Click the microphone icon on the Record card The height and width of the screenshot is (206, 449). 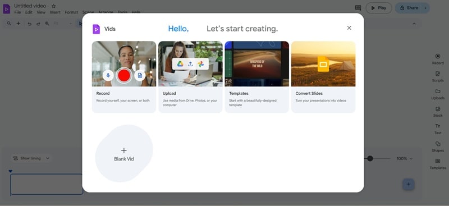(108, 75)
